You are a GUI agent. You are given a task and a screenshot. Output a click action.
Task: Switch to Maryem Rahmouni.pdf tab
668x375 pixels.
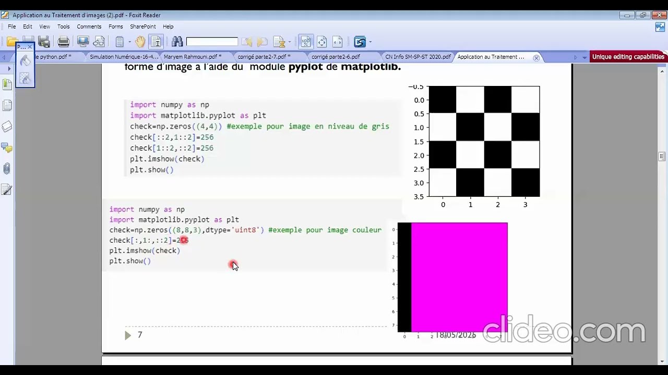coord(193,57)
